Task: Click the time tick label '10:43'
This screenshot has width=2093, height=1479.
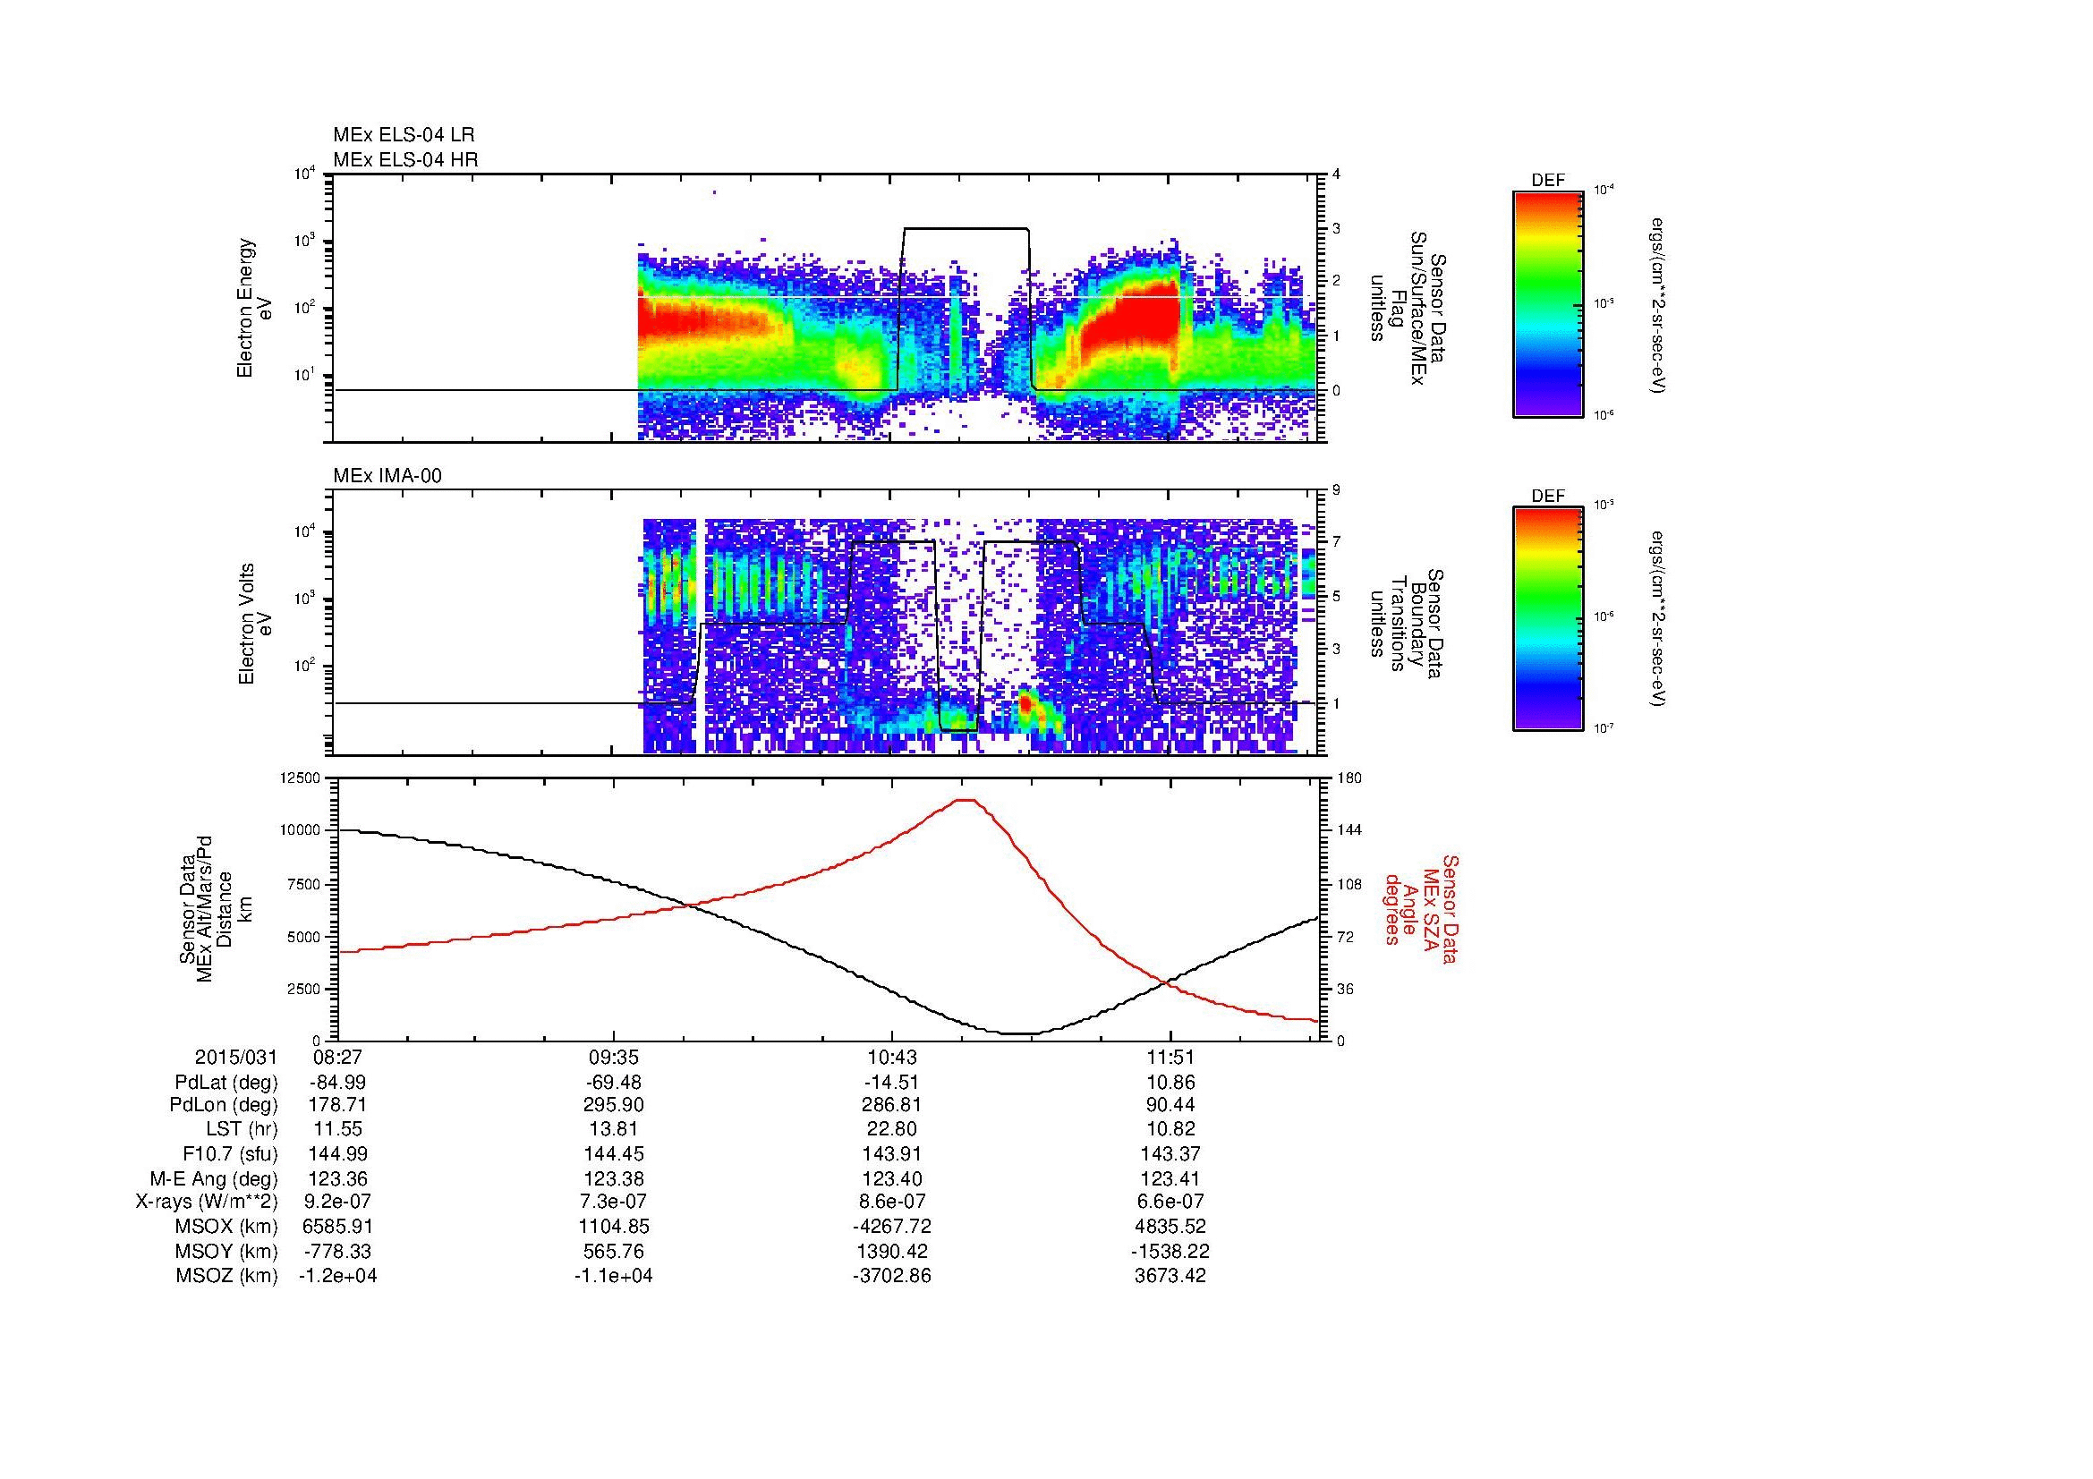Action: tap(891, 1057)
